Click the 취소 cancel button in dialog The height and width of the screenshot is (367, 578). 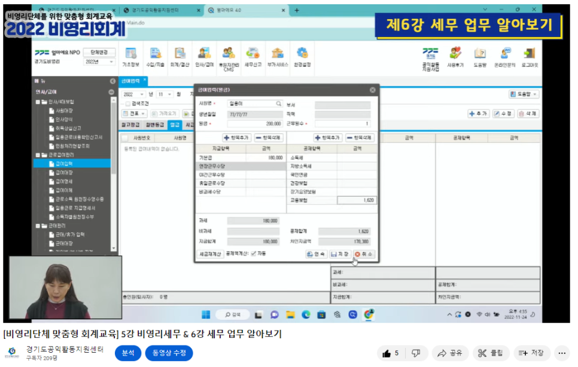tap(364, 255)
